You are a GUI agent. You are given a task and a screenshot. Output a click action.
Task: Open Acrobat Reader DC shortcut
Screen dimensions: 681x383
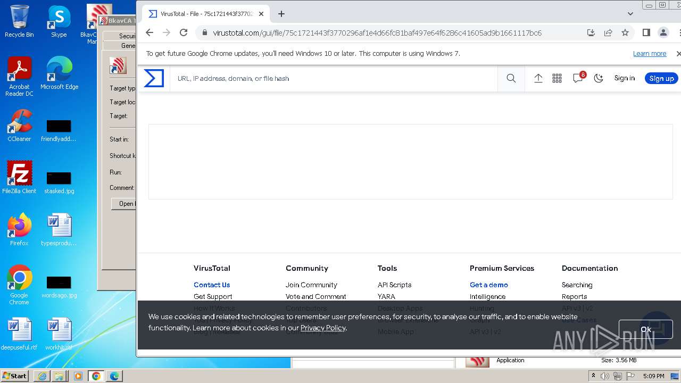[19, 77]
